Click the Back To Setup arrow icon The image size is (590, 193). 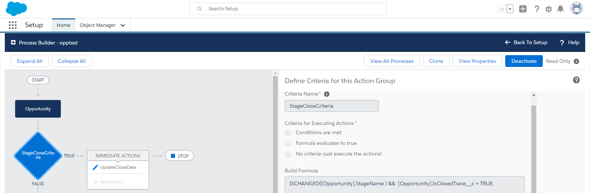(x=508, y=42)
